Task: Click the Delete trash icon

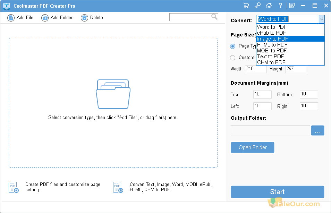Action: [84, 18]
